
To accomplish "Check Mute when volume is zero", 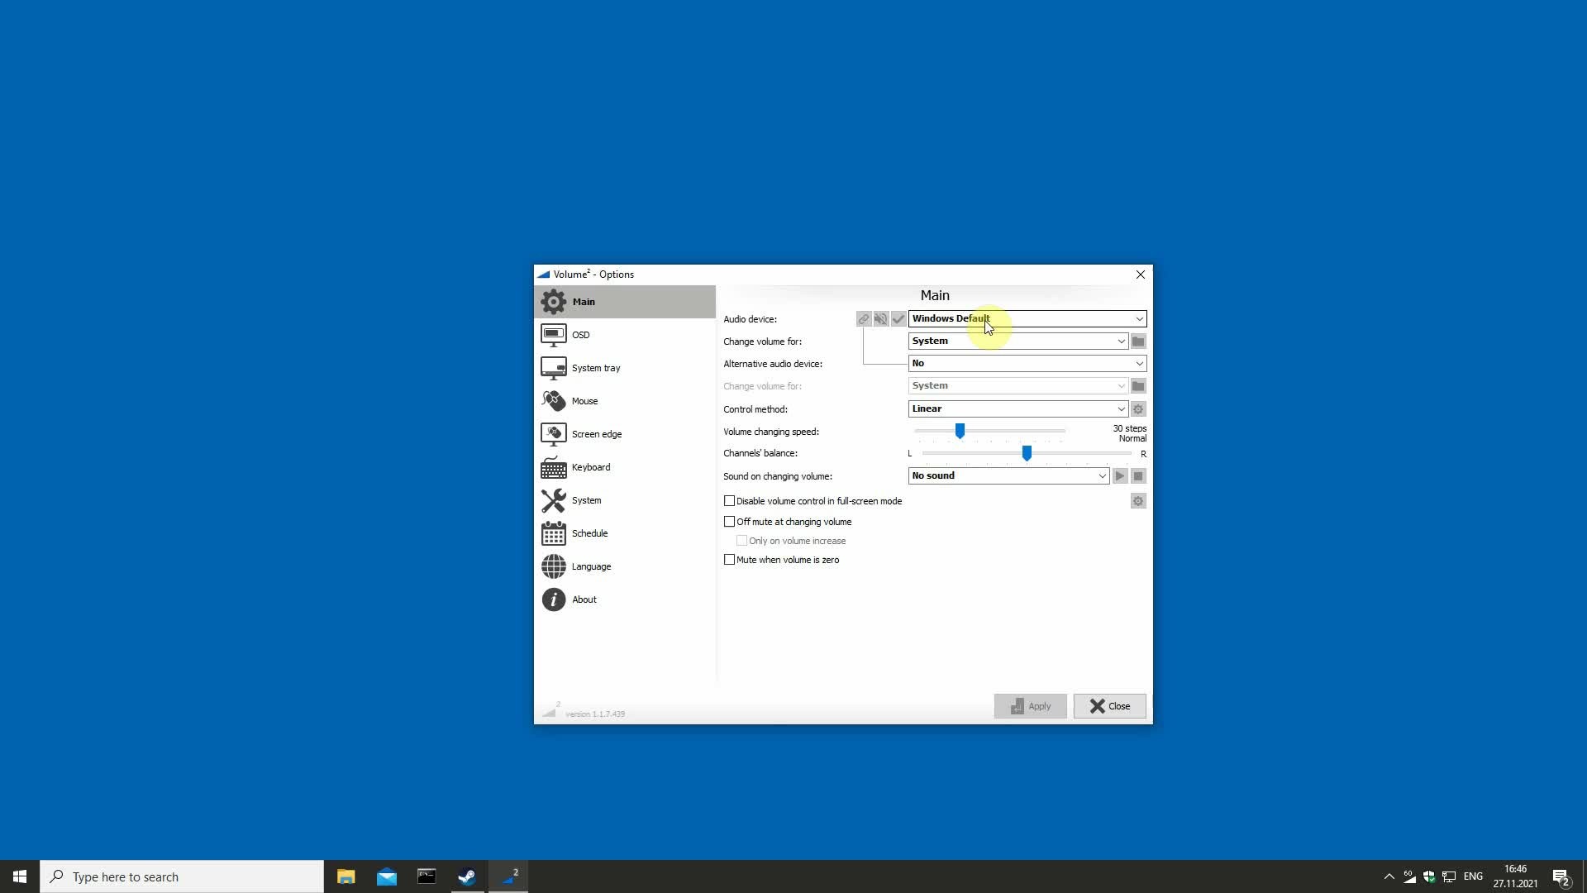I will click(729, 560).
